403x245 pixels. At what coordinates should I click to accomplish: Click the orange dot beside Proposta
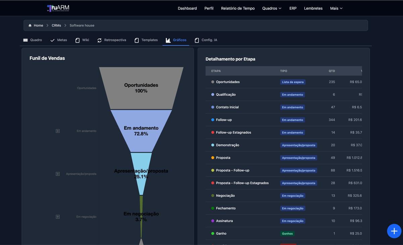click(x=213, y=158)
